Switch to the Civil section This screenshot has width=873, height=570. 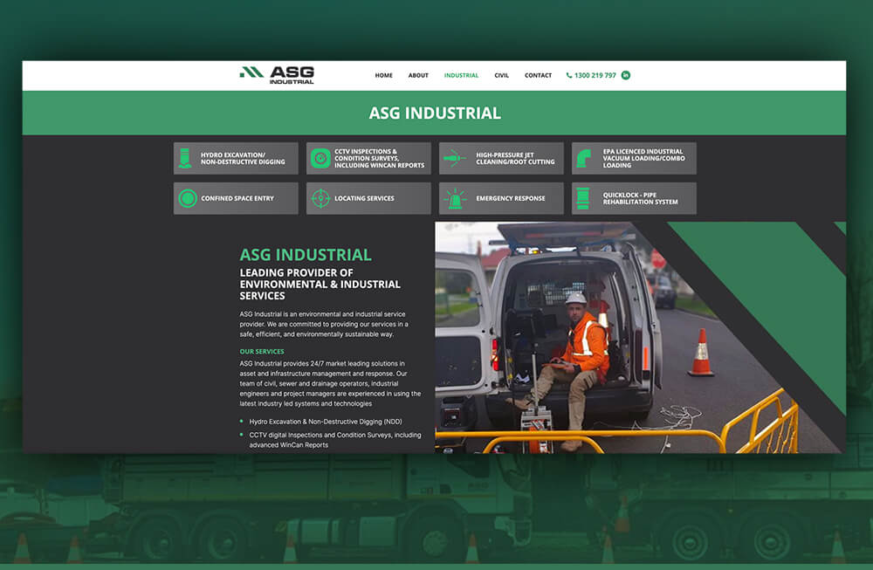coord(501,75)
